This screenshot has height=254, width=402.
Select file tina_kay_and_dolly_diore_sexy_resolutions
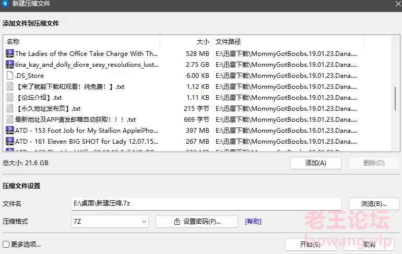(x=87, y=65)
